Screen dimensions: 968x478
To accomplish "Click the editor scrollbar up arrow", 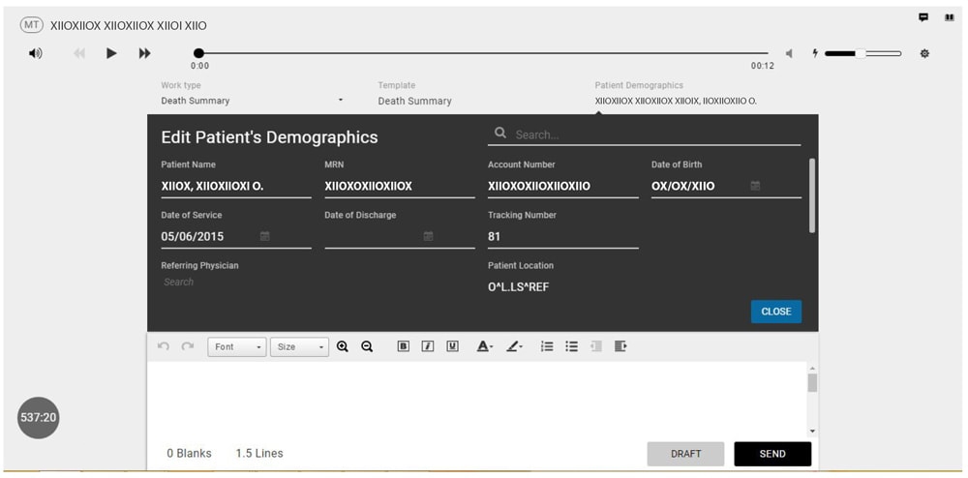I will [812, 369].
